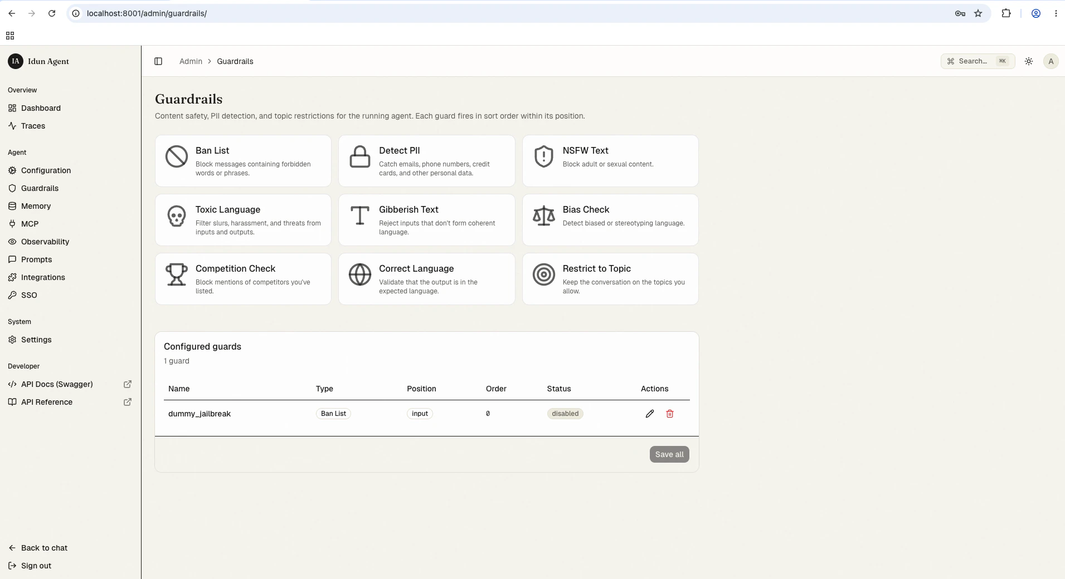
Task: Click the Competition Check trophy icon
Action: pos(177,274)
